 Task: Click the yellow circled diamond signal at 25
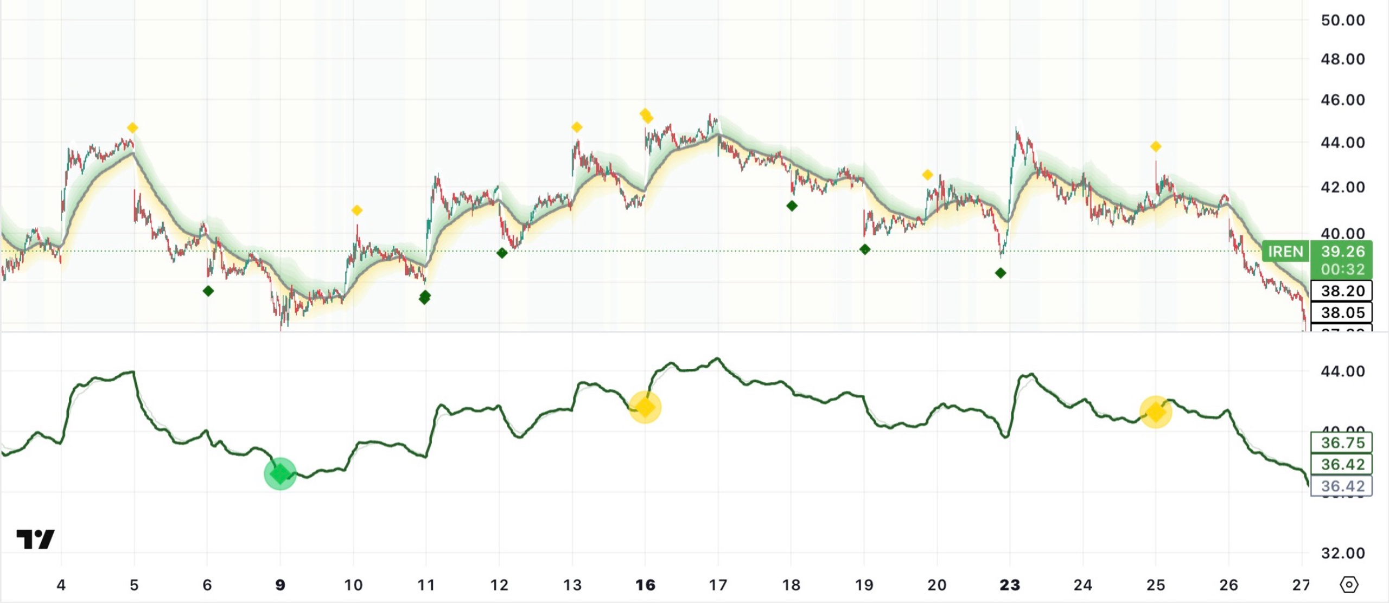click(x=1156, y=412)
